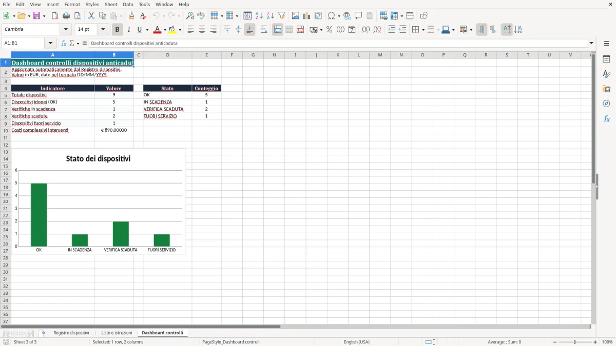
Task: Open the Data menu
Action: pos(128,4)
